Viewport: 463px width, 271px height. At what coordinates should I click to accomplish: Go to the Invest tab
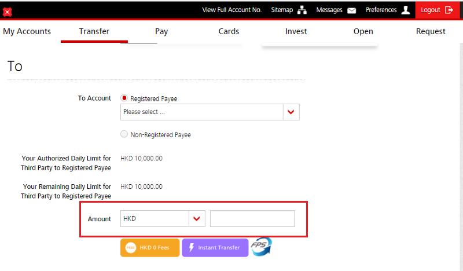pyautogui.click(x=296, y=31)
